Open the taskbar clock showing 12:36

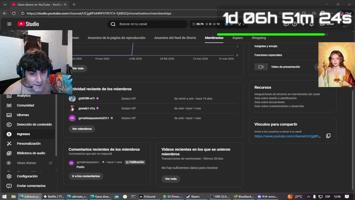(337, 197)
